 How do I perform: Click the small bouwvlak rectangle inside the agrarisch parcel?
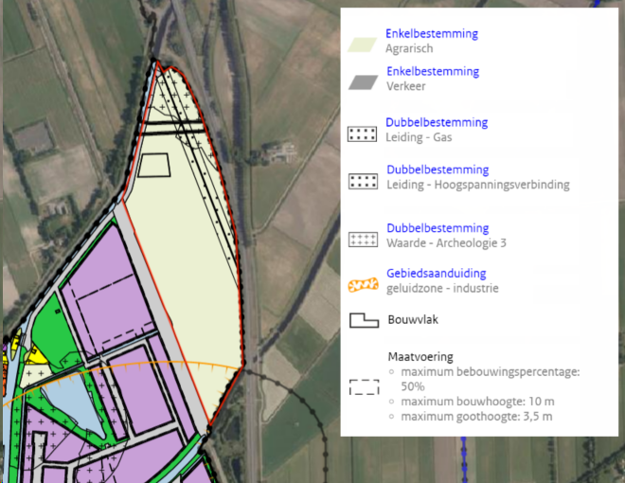pos(154,166)
